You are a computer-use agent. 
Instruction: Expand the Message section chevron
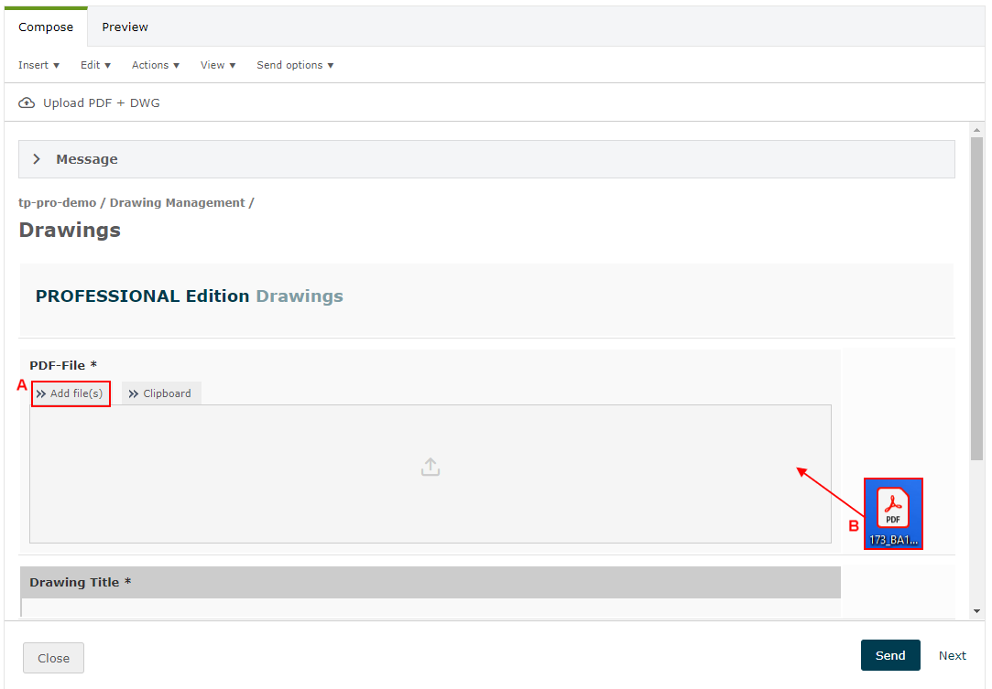[x=37, y=159]
